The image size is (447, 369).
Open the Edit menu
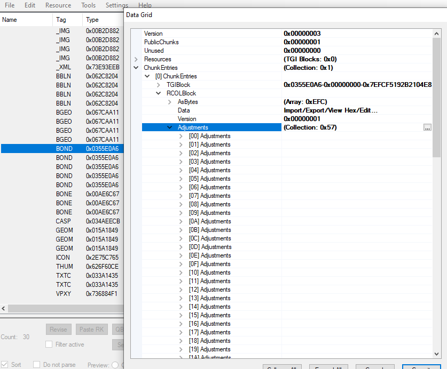[x=30, y=5]
